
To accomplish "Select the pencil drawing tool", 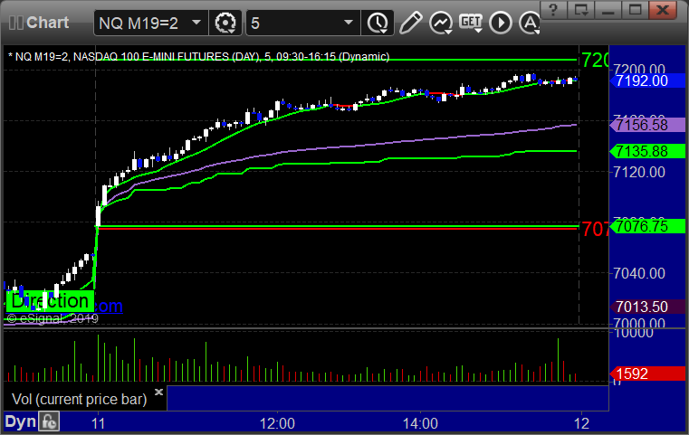I will [410, 23].
